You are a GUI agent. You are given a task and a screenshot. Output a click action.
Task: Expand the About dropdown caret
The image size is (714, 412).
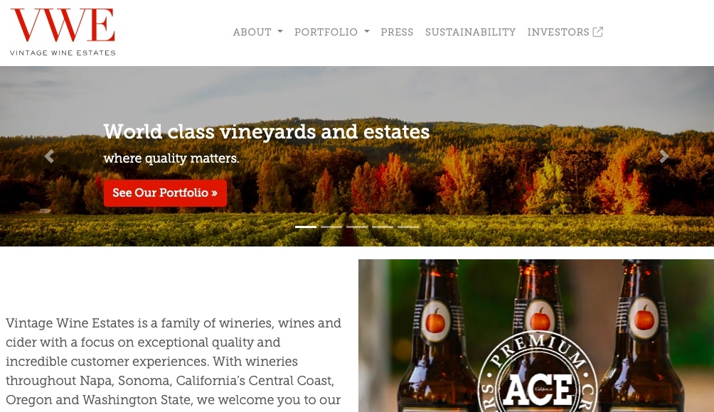click(x=280, y=32)
